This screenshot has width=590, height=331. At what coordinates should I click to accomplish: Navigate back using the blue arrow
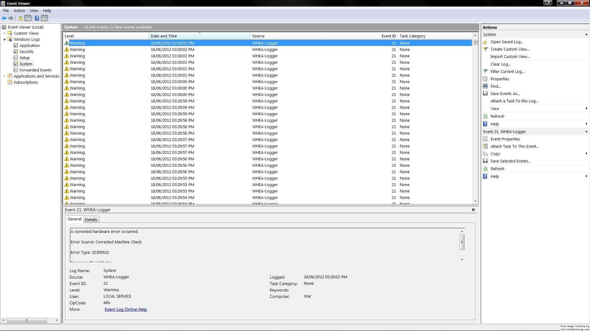point(4,18)
